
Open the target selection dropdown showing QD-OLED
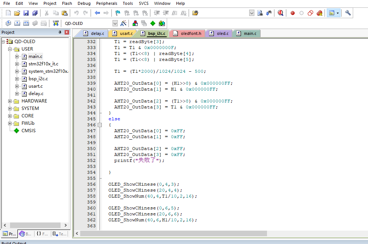coord(115,23)
